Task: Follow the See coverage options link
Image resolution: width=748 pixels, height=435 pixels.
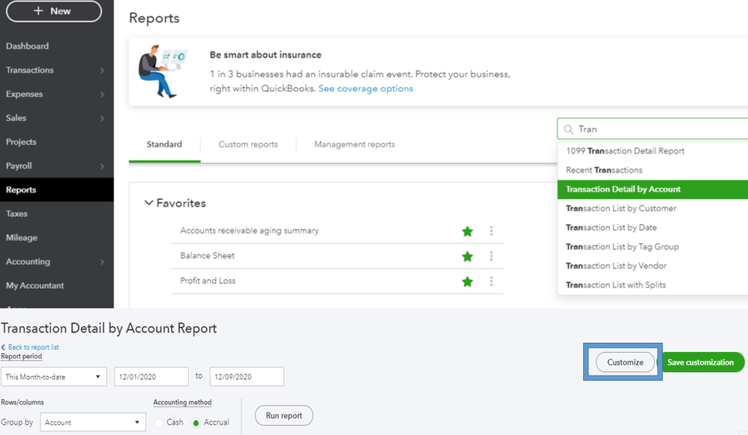Action: click(366, 88)
